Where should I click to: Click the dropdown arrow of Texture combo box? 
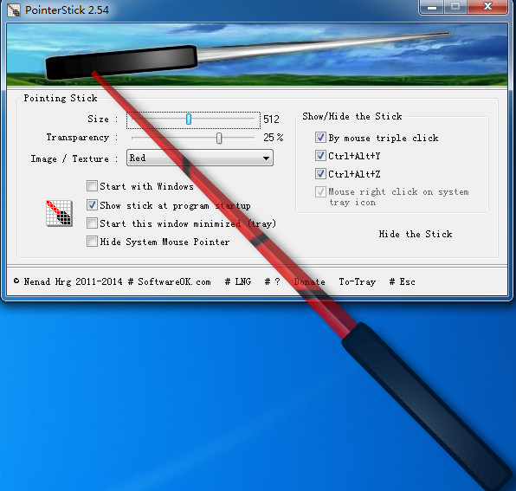pos(266,158)
